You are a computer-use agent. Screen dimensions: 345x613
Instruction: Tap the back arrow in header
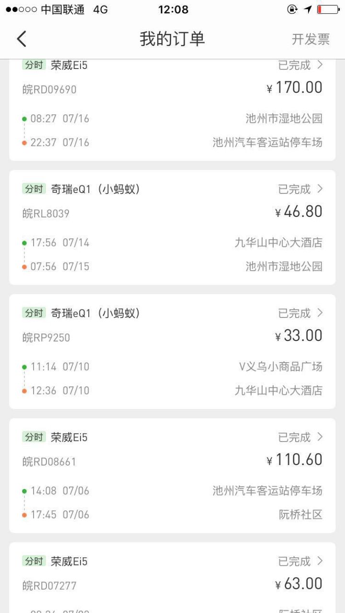coord(22,39)
